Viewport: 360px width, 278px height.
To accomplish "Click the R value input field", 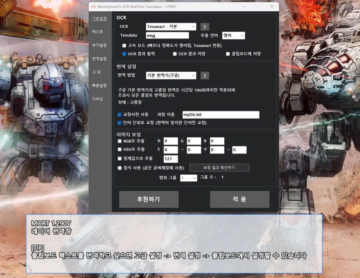I will click(171, 141).
